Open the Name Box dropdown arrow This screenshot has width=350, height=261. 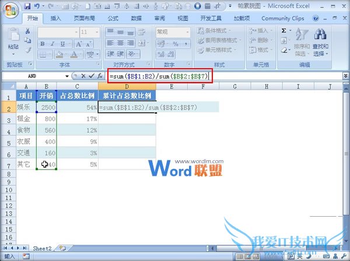(x=67, y=76)
